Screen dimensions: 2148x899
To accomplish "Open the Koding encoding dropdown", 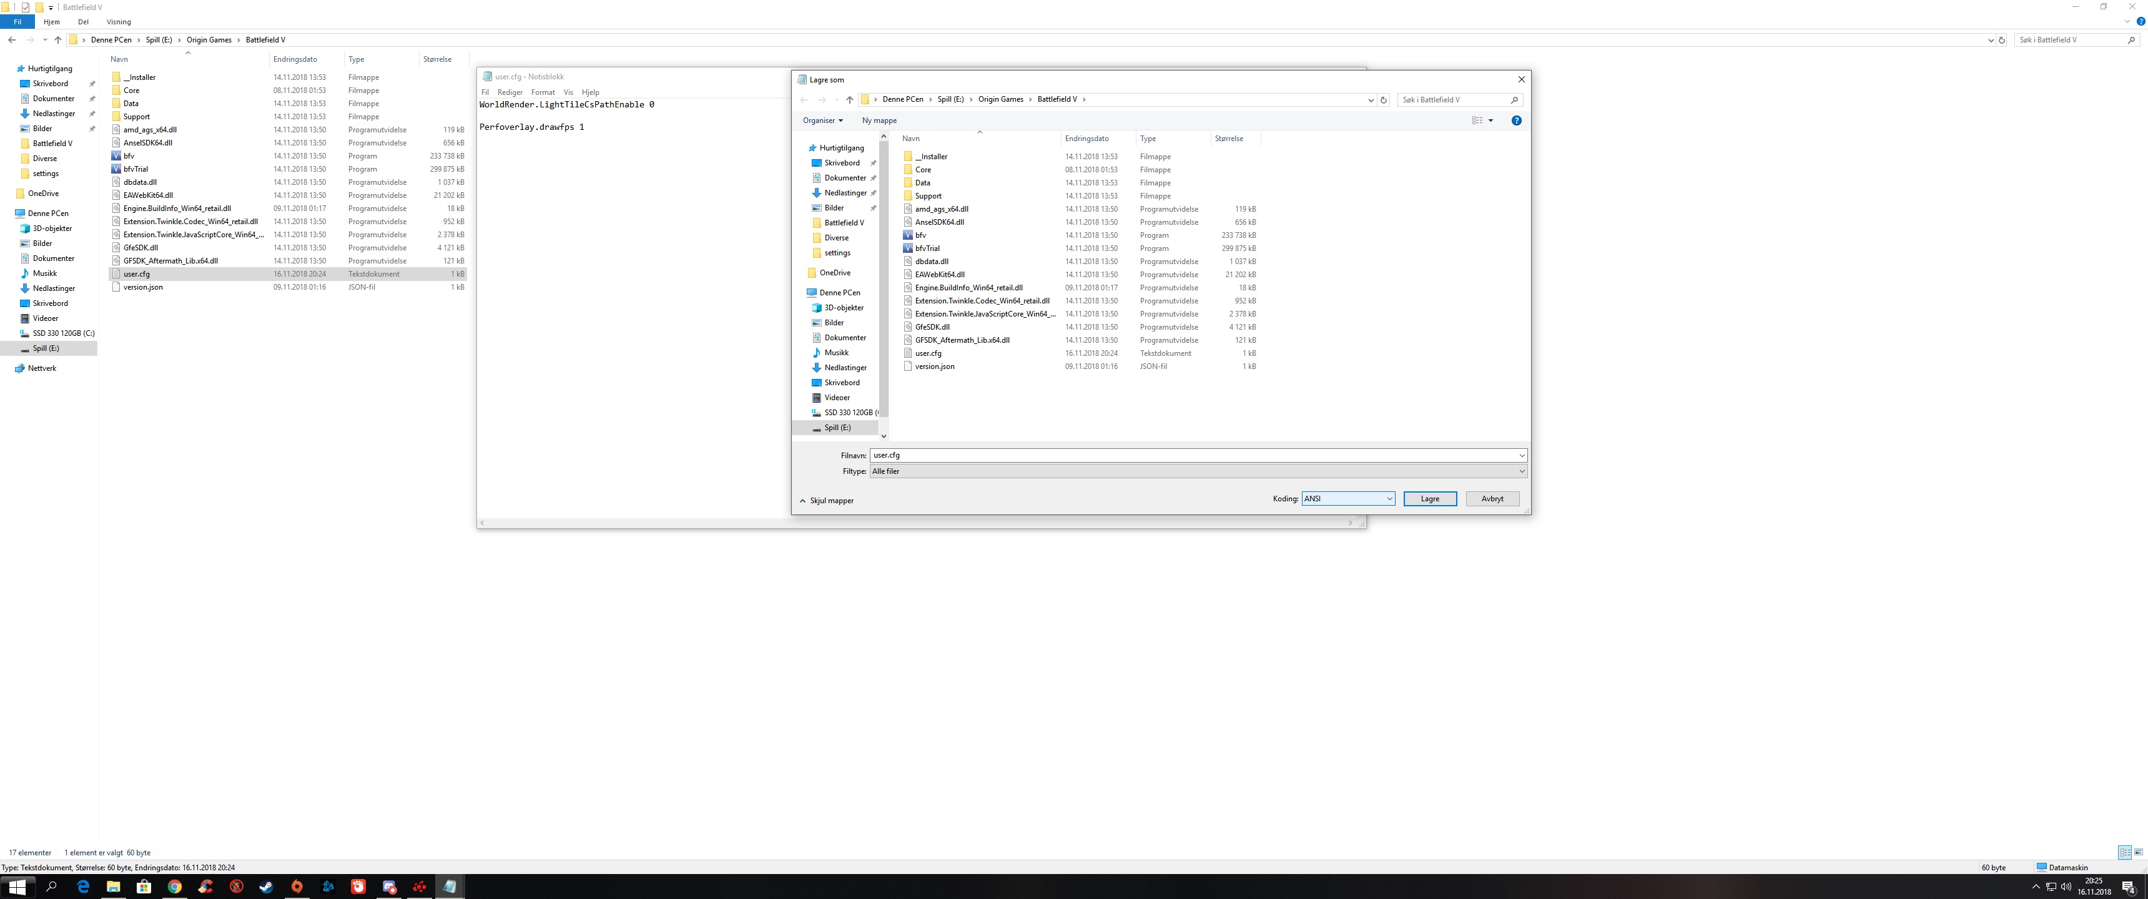I will 1348,499.
